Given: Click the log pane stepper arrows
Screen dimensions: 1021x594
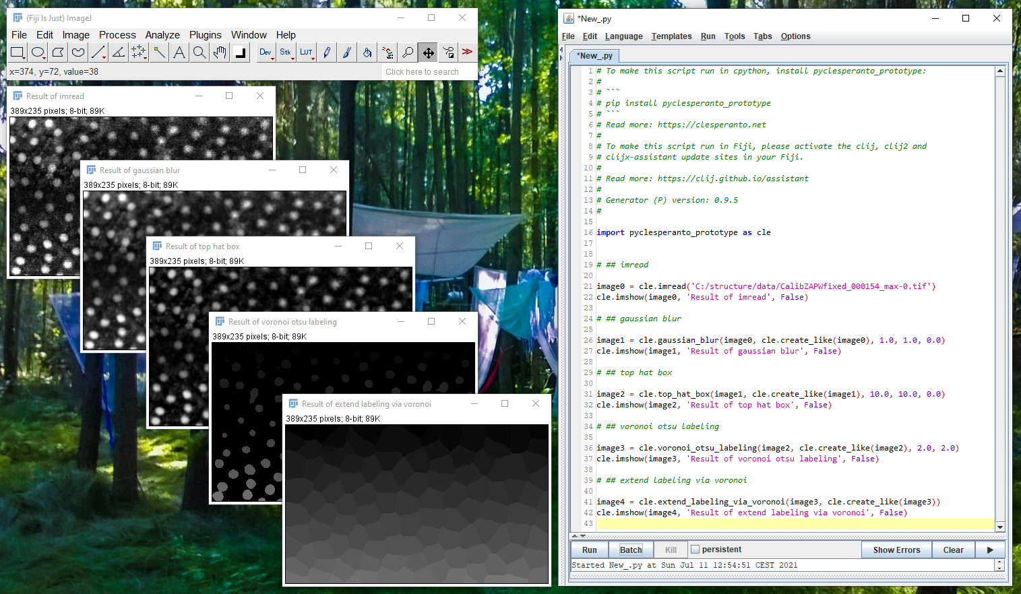Looking at the screenshot, I should [x=1000, y=566].
